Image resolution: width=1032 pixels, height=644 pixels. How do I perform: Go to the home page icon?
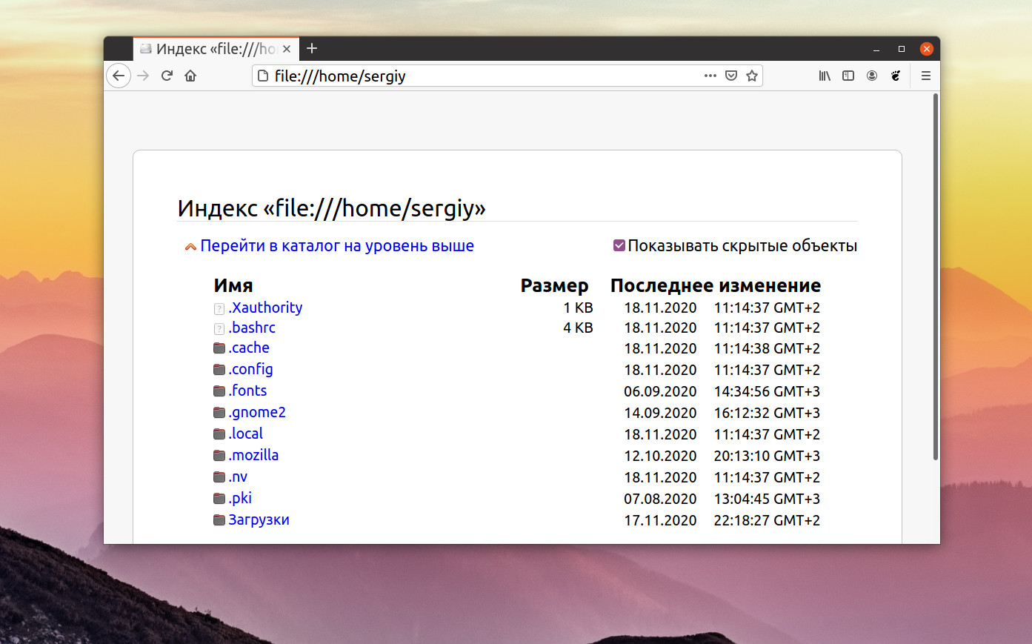click(x=190, y=76)
